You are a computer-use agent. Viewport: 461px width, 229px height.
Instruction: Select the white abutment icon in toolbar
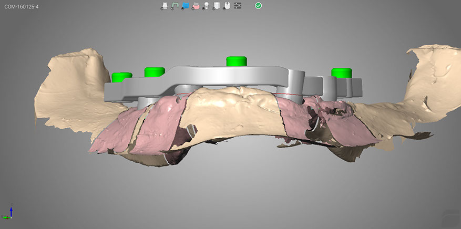(165, 5)
